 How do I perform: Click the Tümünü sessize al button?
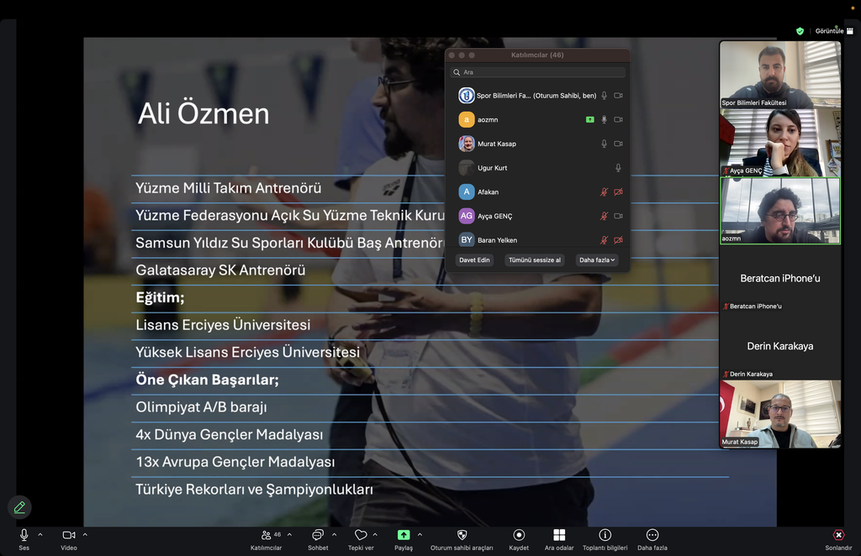(x=534, y=260)
